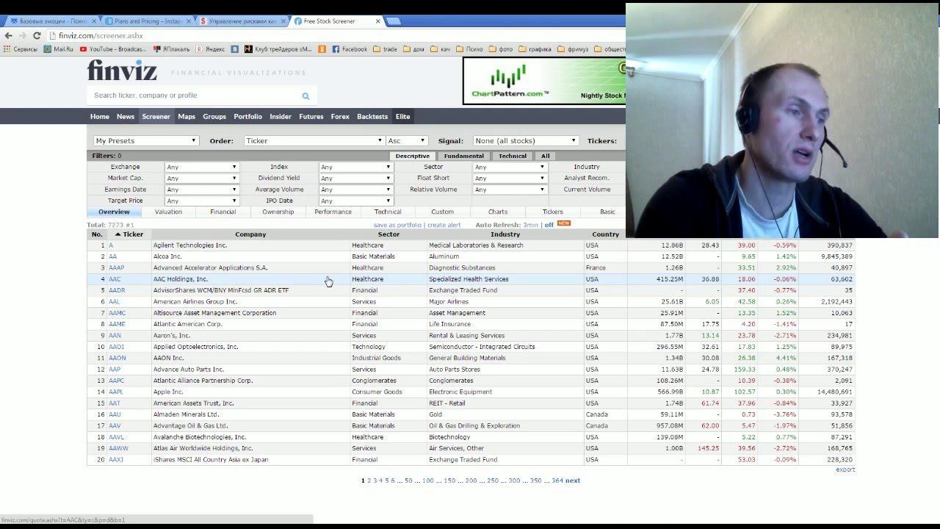Expand the Average Volume filter dropdown

coord(355,190)
